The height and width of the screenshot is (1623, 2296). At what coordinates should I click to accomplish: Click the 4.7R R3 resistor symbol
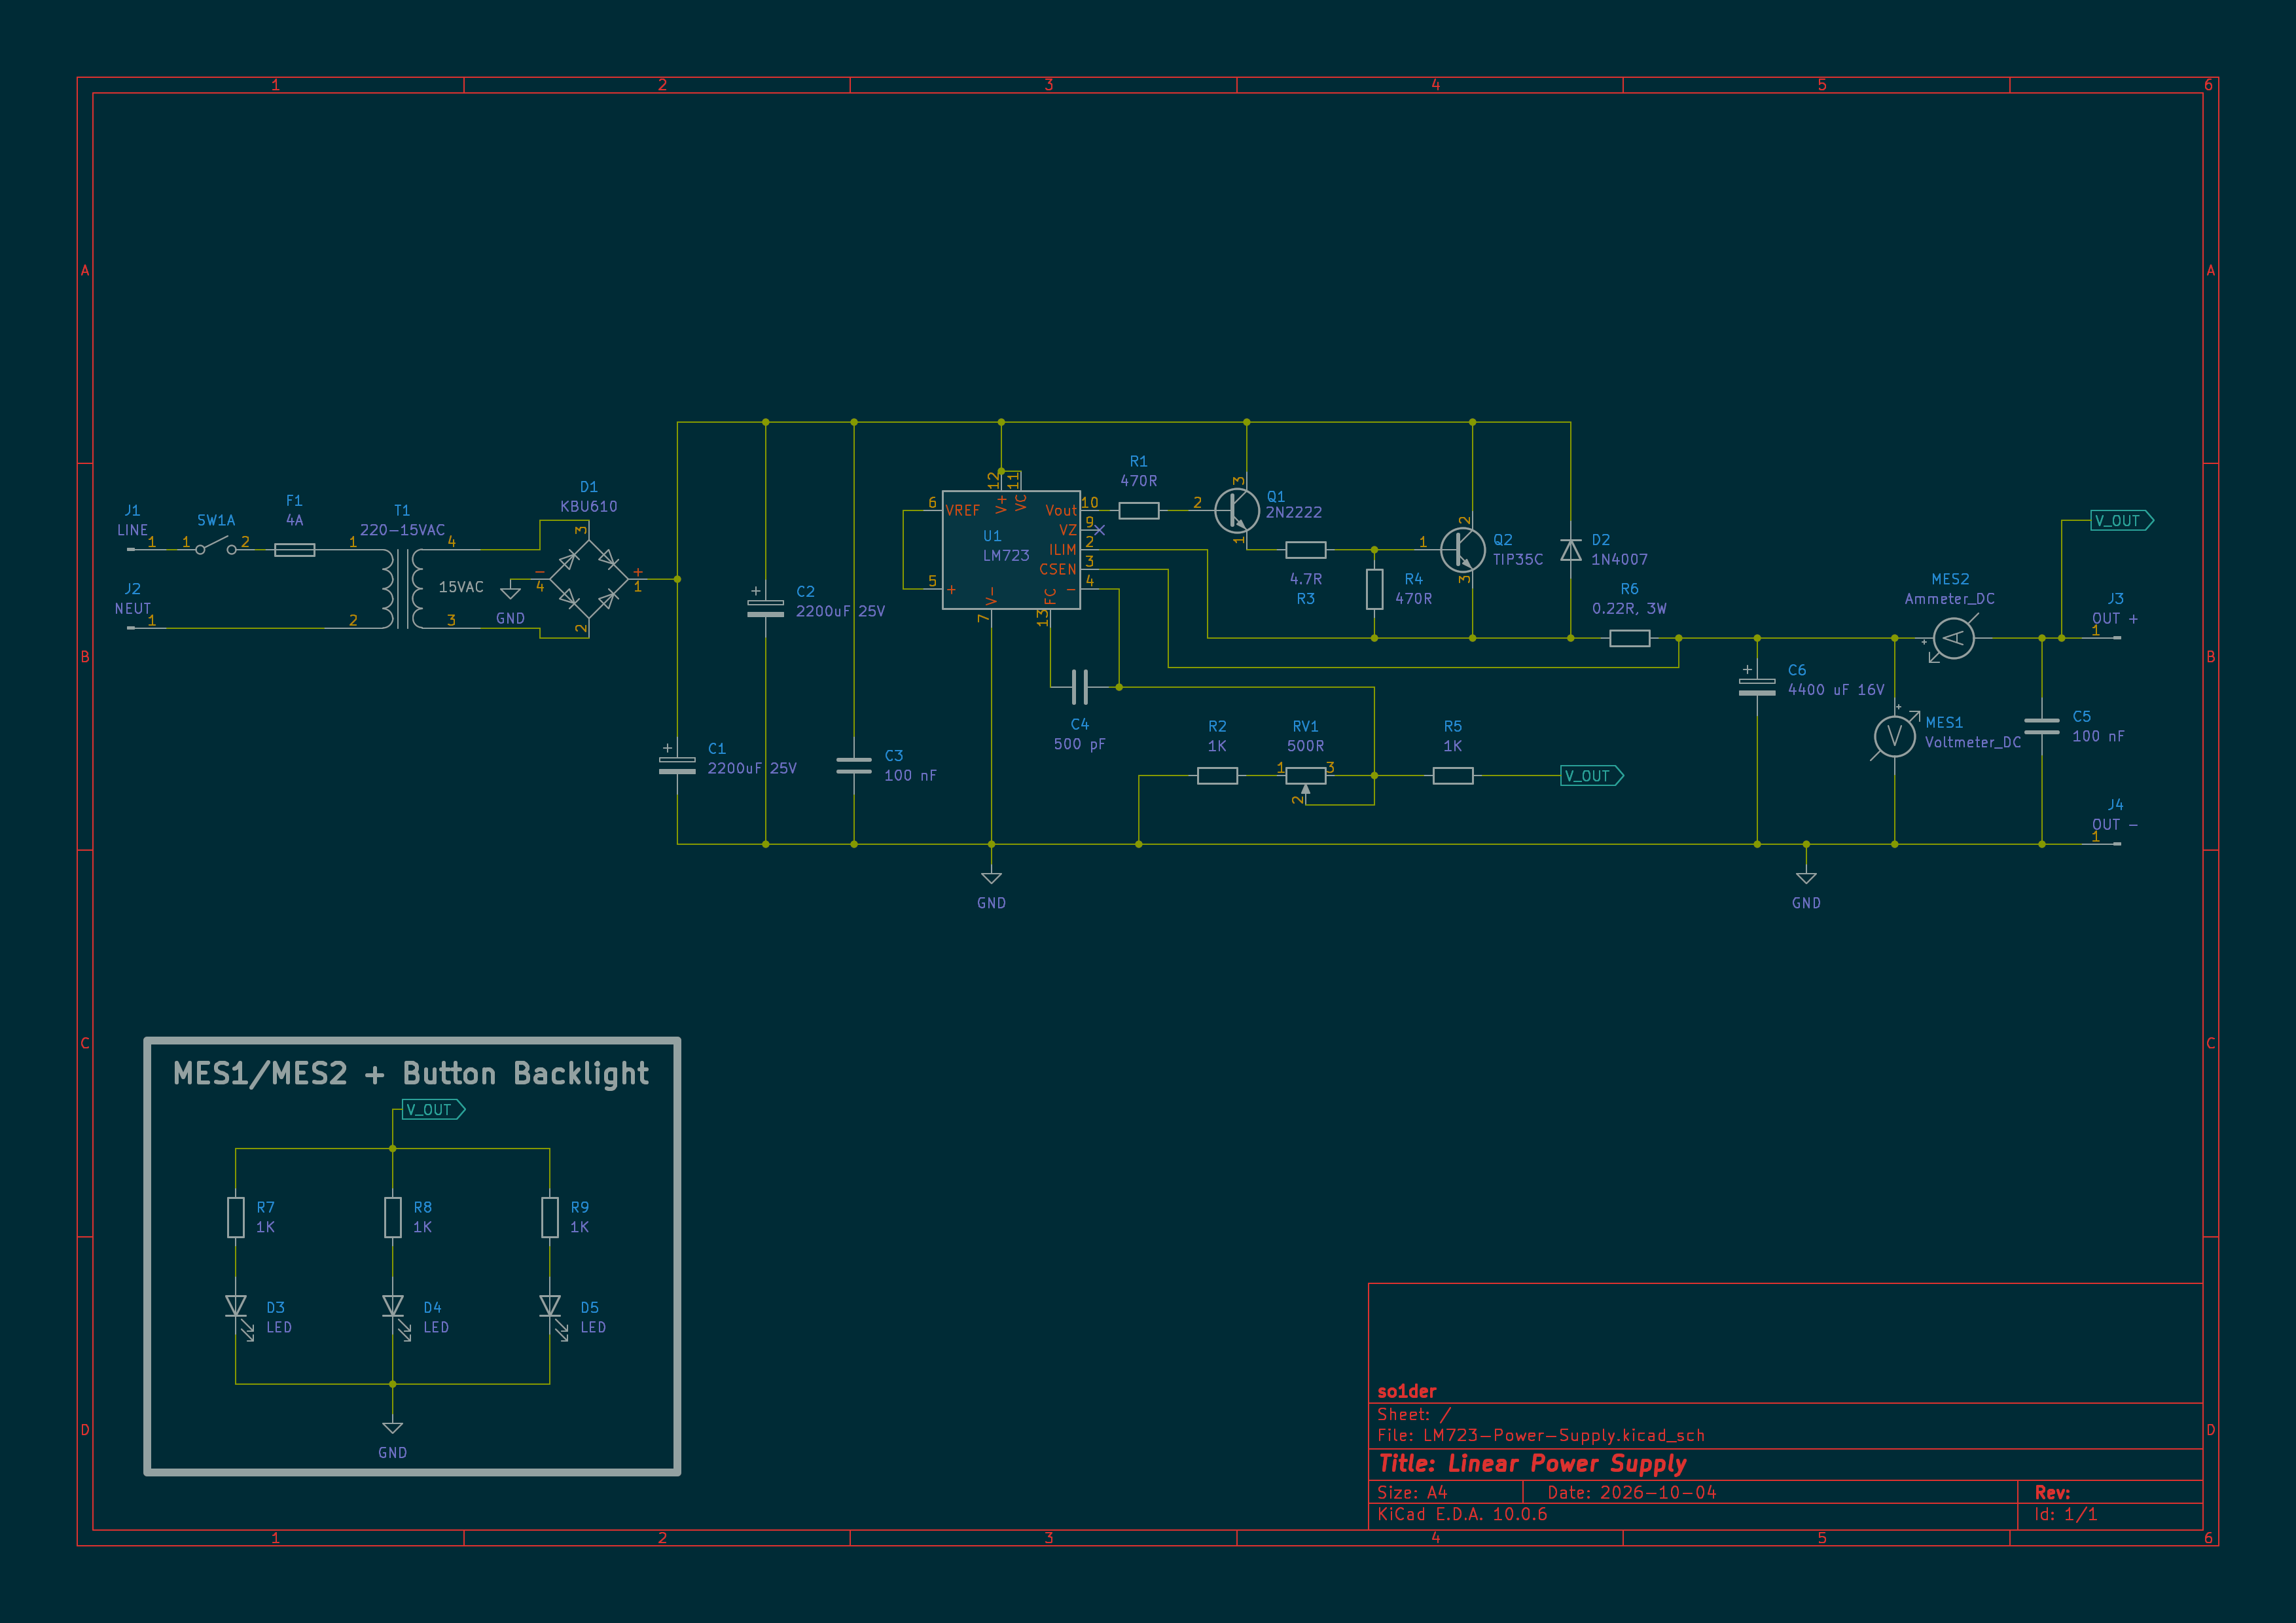coord(1305,549)
